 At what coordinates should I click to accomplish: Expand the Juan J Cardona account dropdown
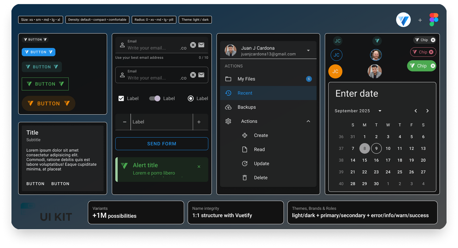[308, 50]
